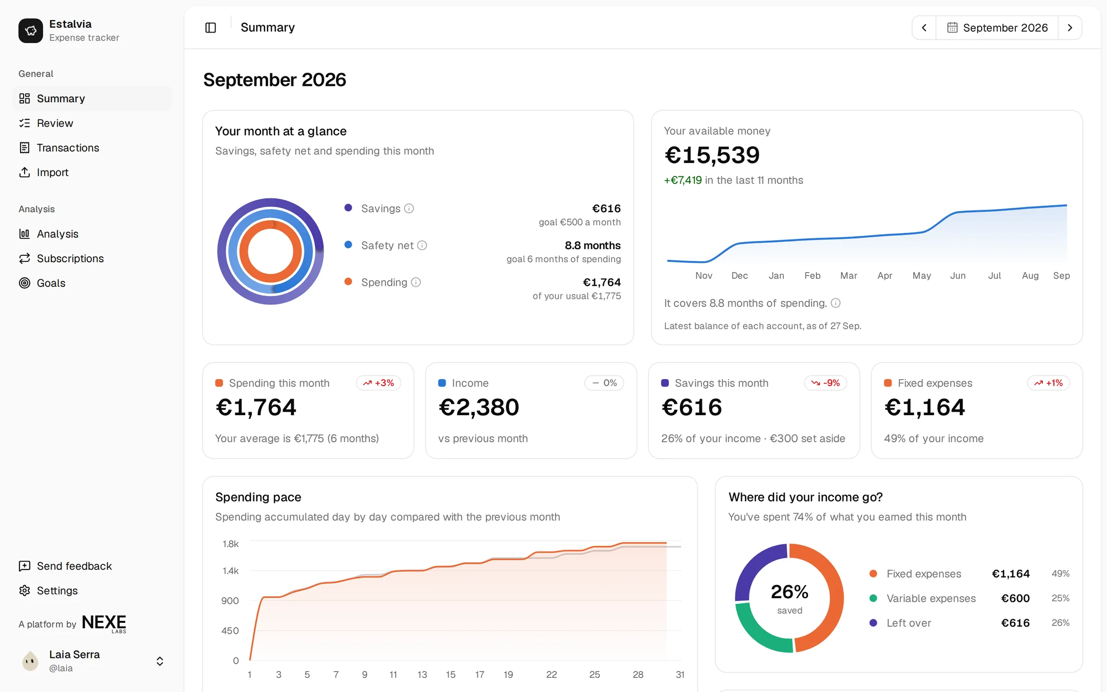Click the September 2026 page heading
Screen dimensions: 1107x692
[275, 80]
